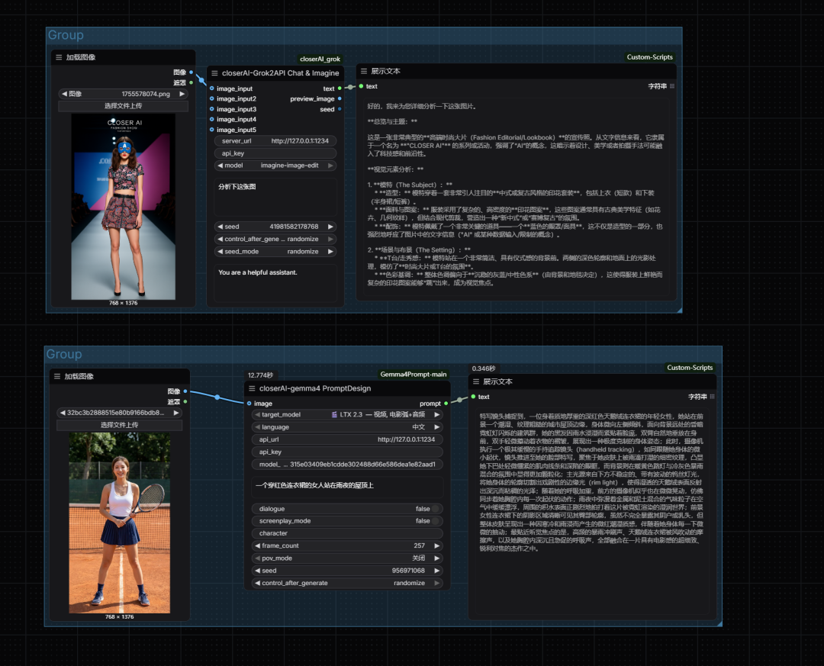Click prompt output port on gemma4 PromptDesign node
Viewport: 824px width, 666px height.
tap(446, 403)
